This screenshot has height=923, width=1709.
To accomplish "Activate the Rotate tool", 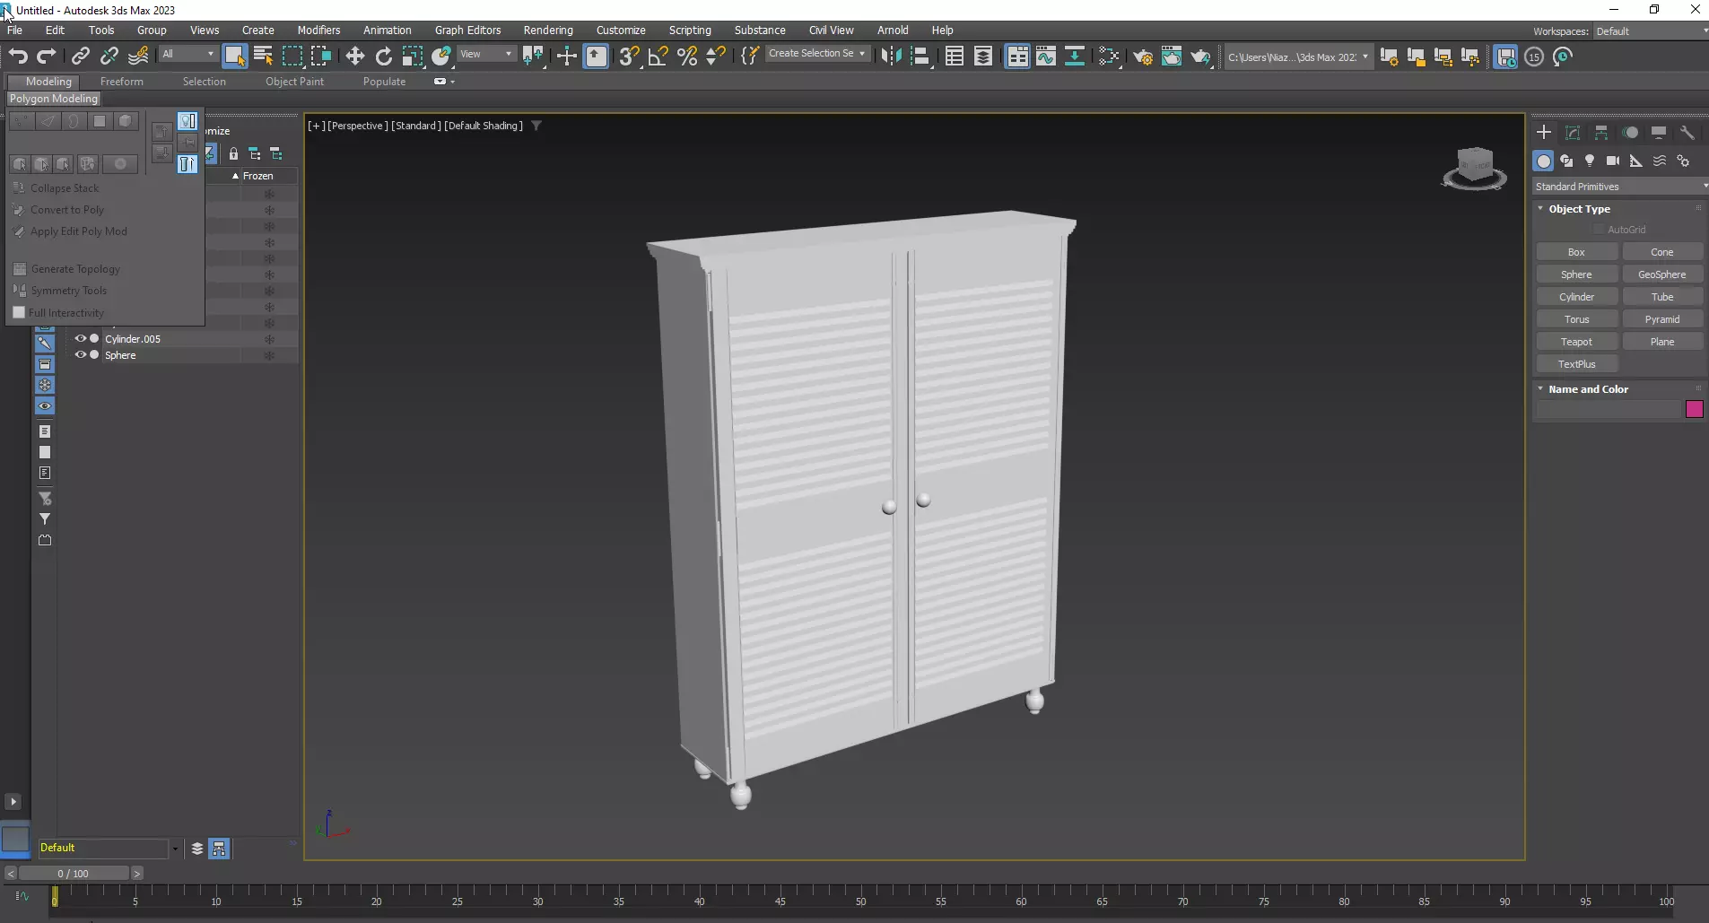I will pyautogui.click(x=383, y=57).
